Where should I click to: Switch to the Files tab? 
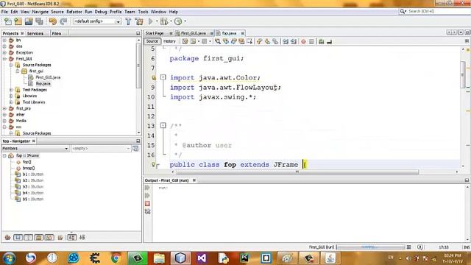point(57,33)
